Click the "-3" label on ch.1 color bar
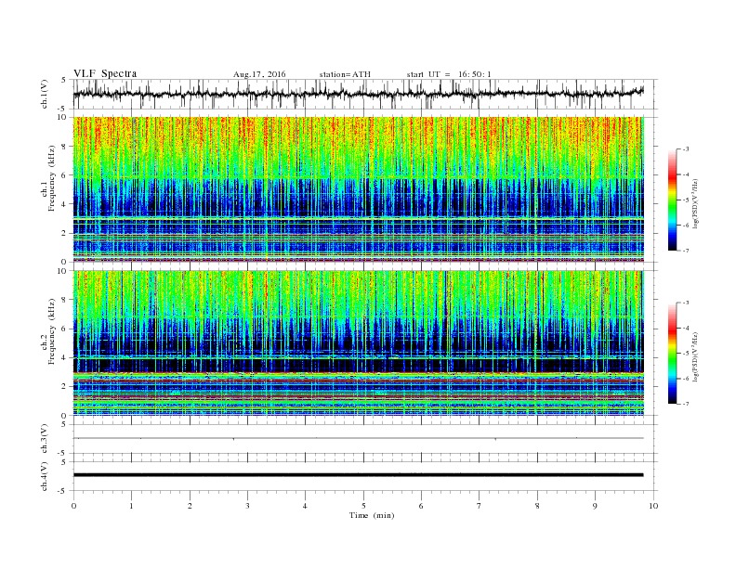 pos(685,149)
